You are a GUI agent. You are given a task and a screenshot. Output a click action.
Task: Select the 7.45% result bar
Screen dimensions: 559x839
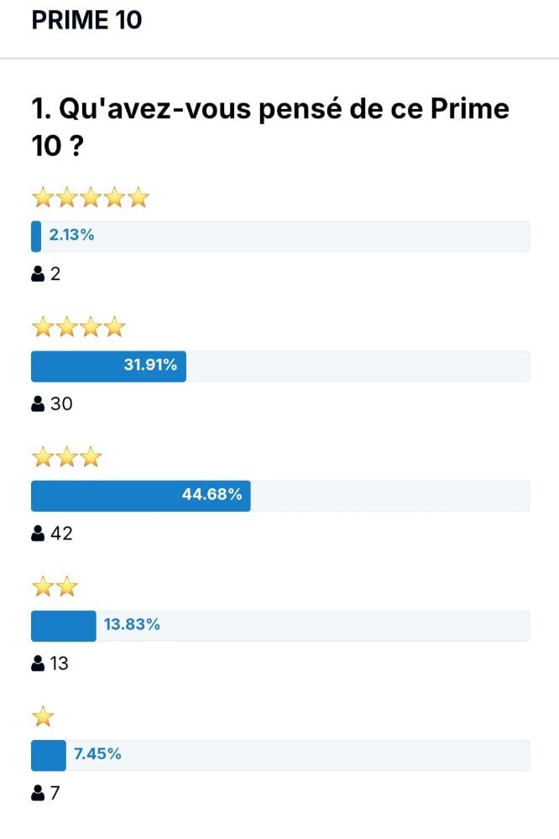[280, 755]
